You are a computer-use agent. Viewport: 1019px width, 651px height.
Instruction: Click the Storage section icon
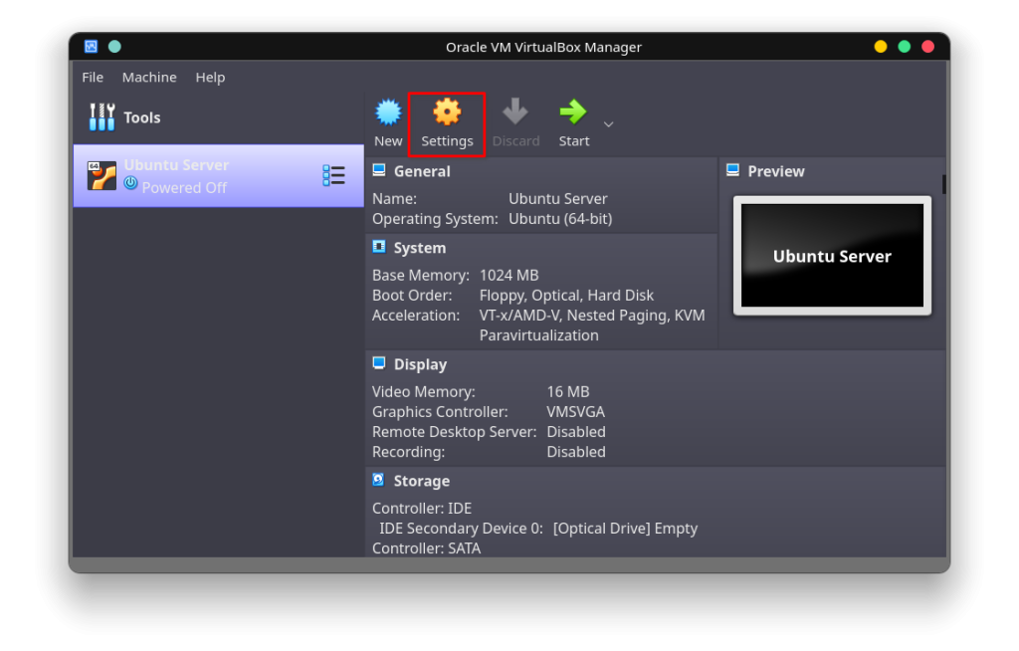(x=378, y=480)
